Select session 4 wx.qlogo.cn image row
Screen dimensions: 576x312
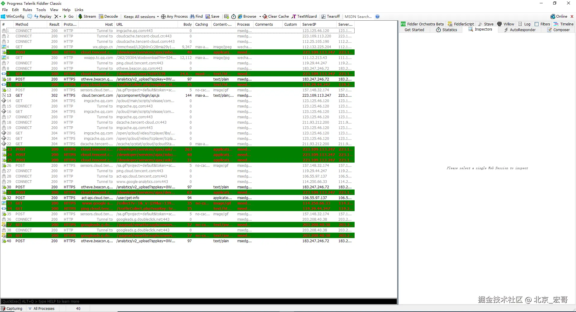(x=178, y=47)
